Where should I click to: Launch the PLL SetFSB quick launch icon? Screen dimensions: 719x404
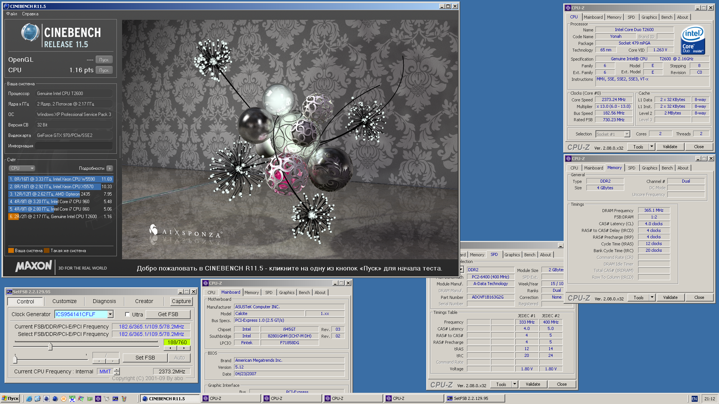(x=115, y=399)
